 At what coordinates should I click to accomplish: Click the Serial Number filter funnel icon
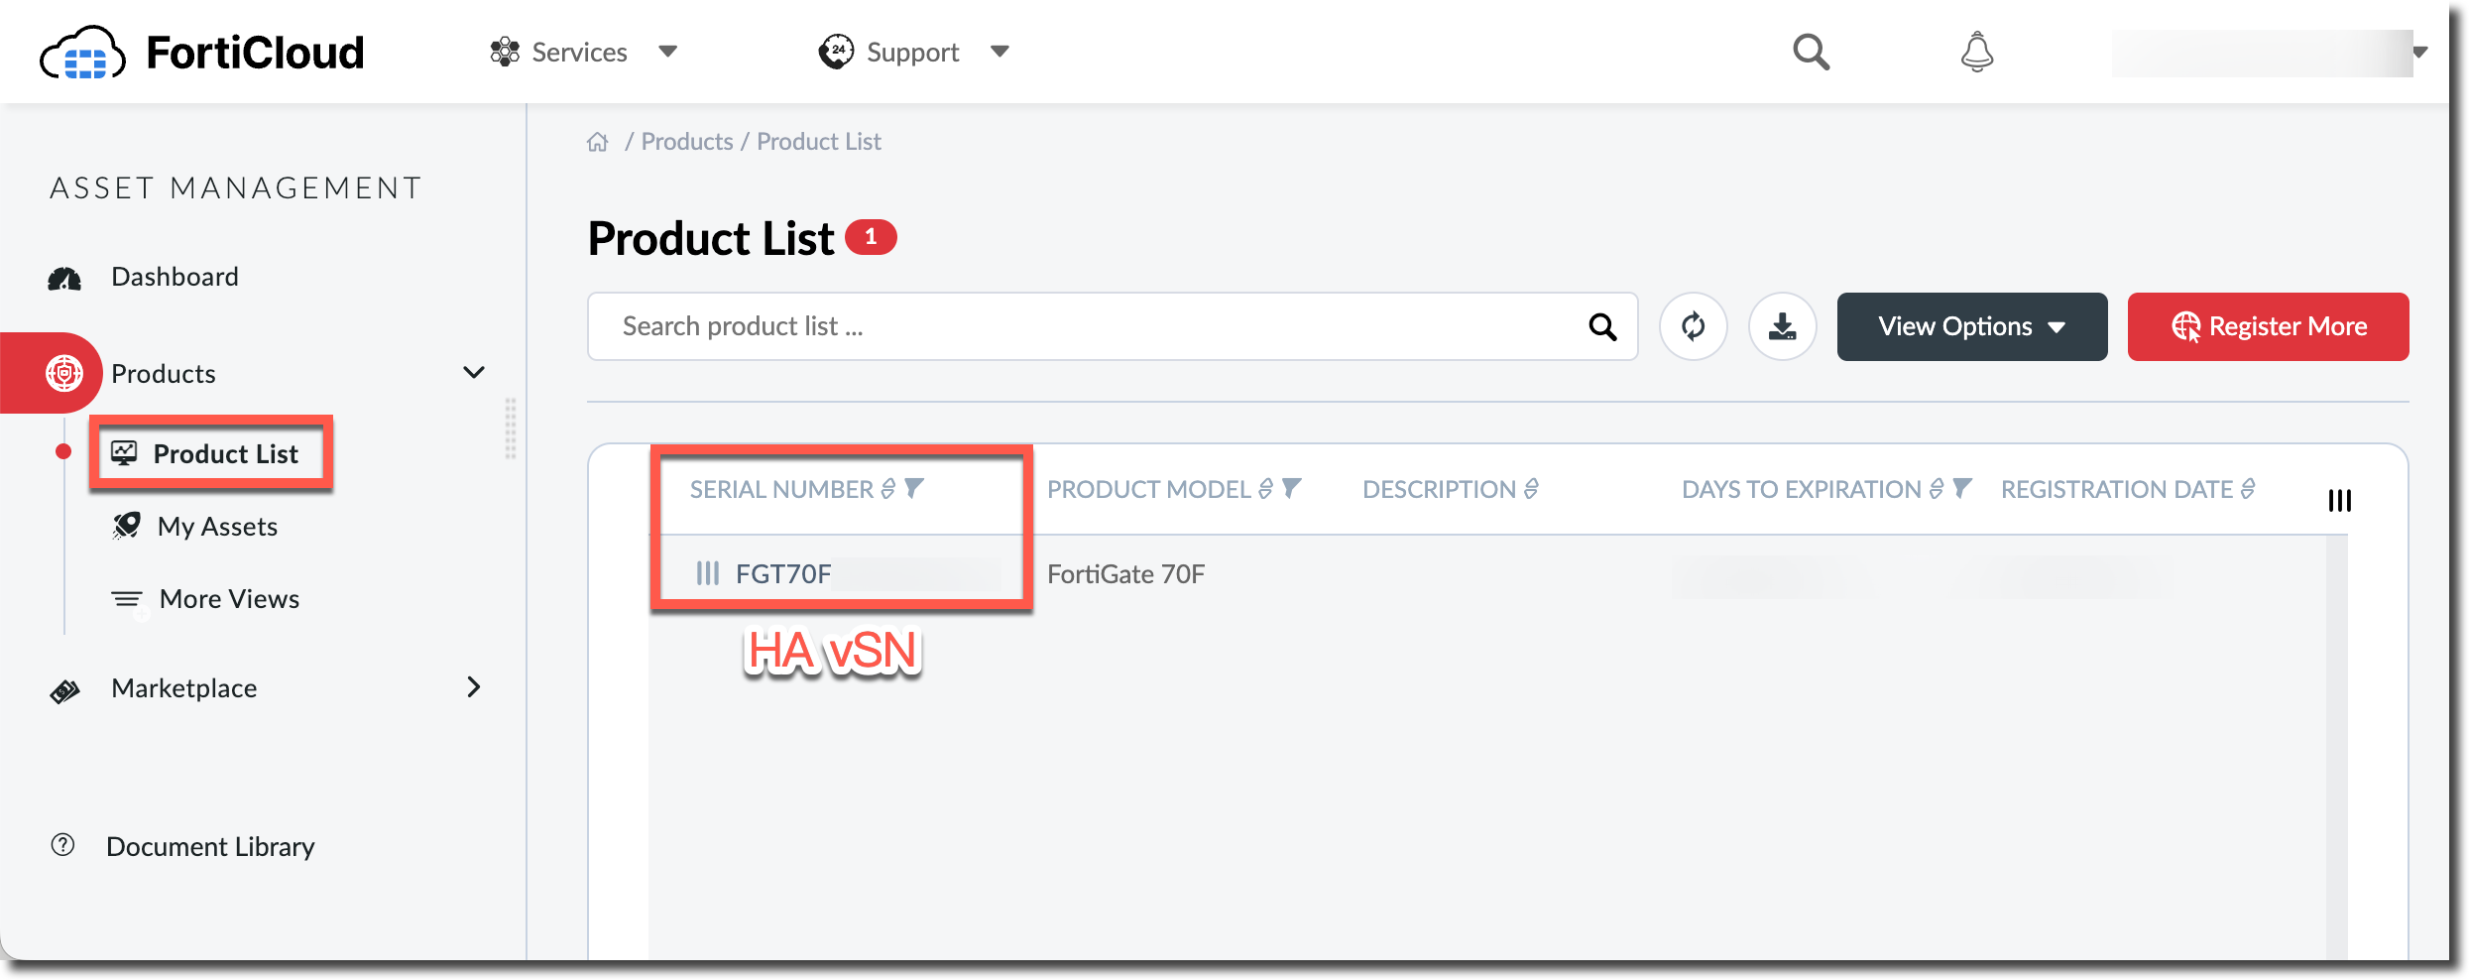pos(914,488)
